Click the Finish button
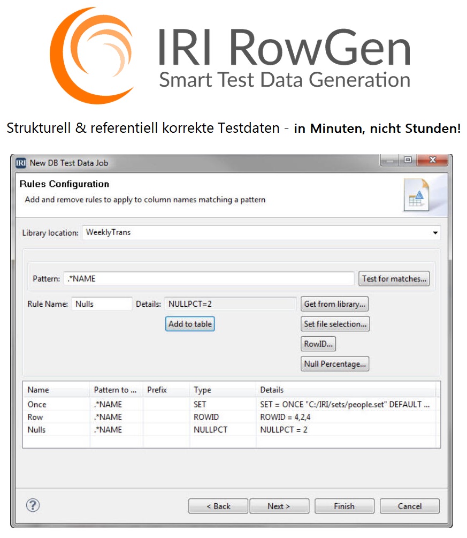467x538 pixels. pos(344,506)
